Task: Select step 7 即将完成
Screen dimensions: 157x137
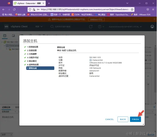Action: click(x=40, y=68)
